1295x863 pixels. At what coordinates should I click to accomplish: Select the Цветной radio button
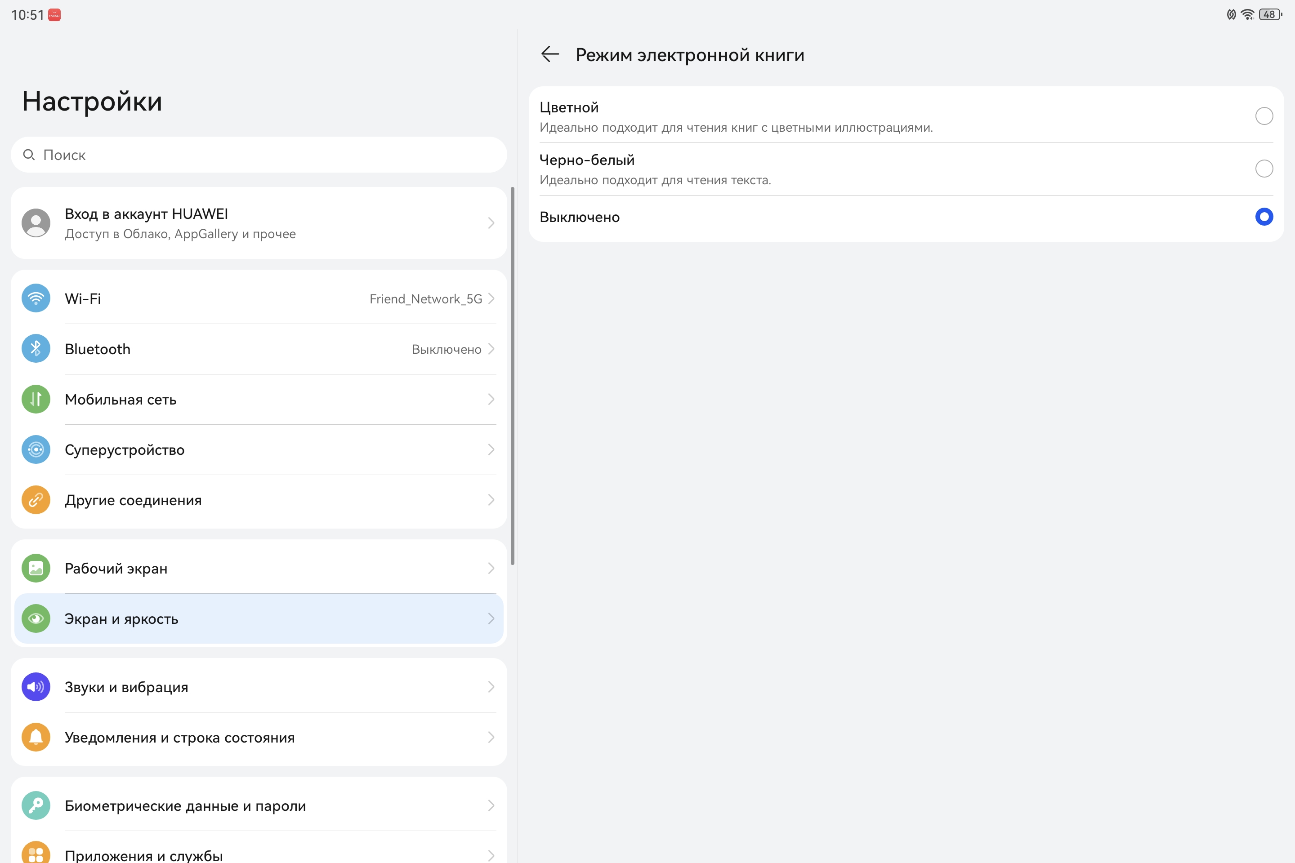[1264, 116]
